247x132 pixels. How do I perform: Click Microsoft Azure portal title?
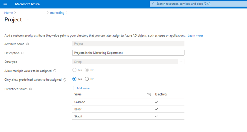coord(27,4)
